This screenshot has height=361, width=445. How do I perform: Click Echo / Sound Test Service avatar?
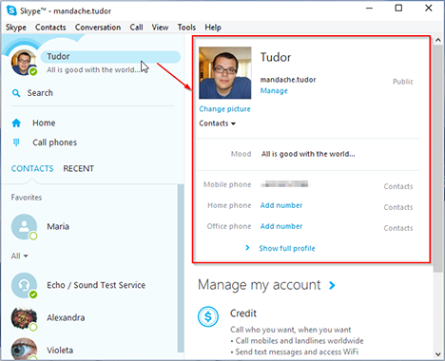pyautogui.click(x=24, y=285)
